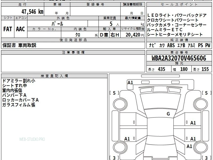Click the 検査員記入欄 header bar
This screenshot has height=160, width=213.
point(54,76)
